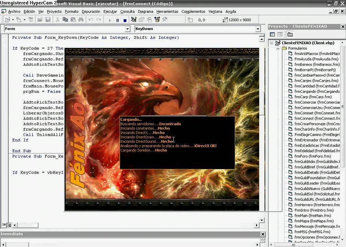
Task: Click the Copy icon in toolbar
Action: [x=65, y=20]
